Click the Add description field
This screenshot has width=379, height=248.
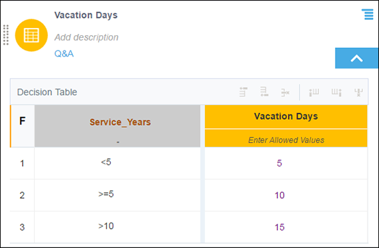pos(86,37)
